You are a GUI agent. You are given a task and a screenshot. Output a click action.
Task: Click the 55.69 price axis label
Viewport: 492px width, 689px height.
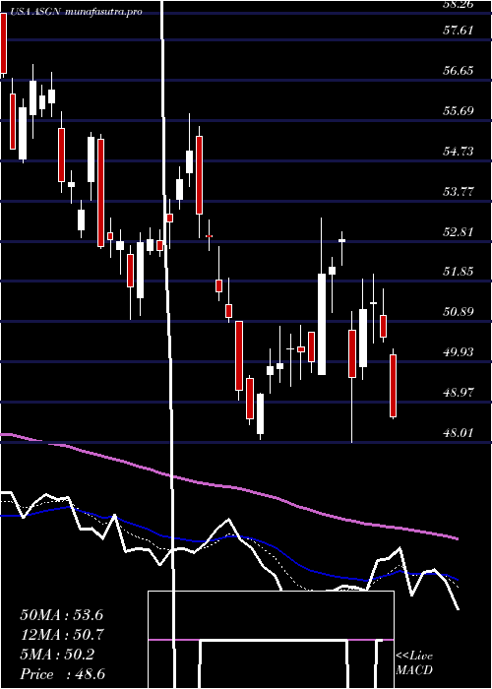[458, 110]
